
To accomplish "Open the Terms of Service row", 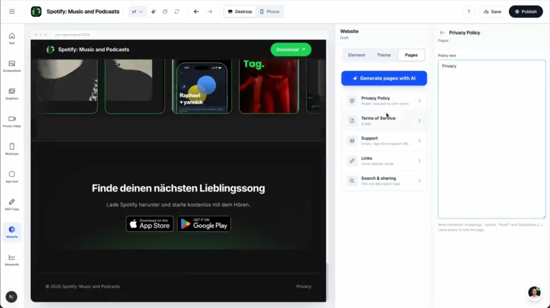I will 384,121.
